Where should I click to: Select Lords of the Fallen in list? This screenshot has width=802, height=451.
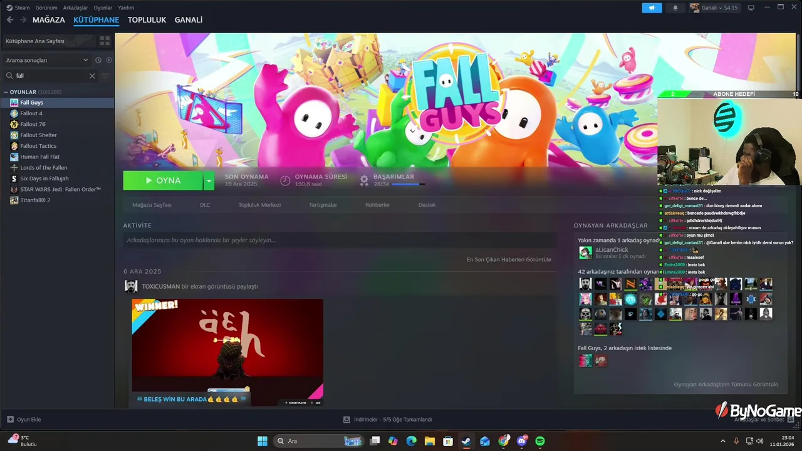[57, 167]
